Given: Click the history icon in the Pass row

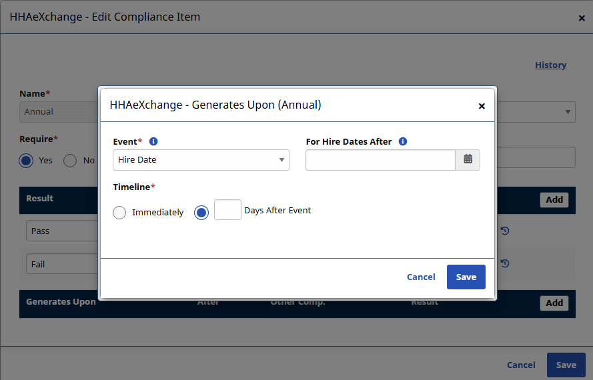Looking at the screenshot, I should (x=505, y=231).
